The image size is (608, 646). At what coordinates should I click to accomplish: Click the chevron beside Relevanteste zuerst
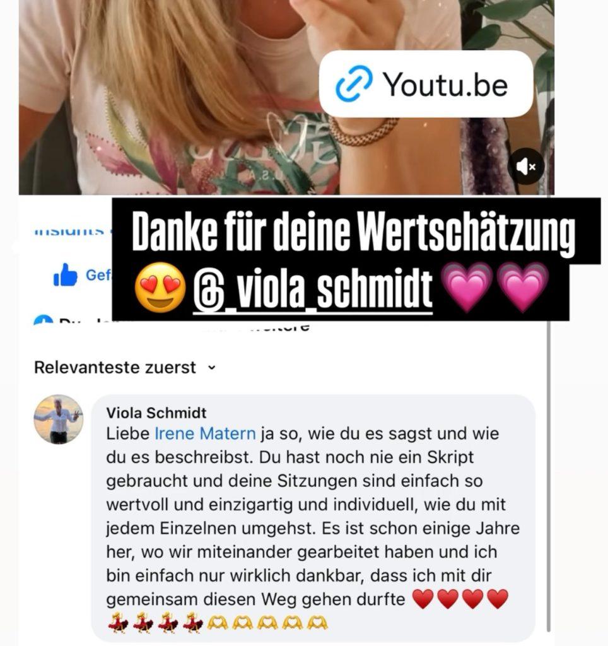pyautogui.click(x=212, y=368)
